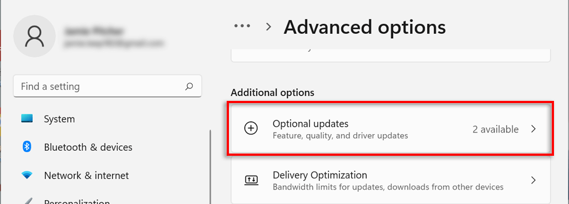This screenshot has width=569, height=204.
Task: Expand Optional updates using its chevron arrow
Action: pyautogui.click(x=533, y=129)
